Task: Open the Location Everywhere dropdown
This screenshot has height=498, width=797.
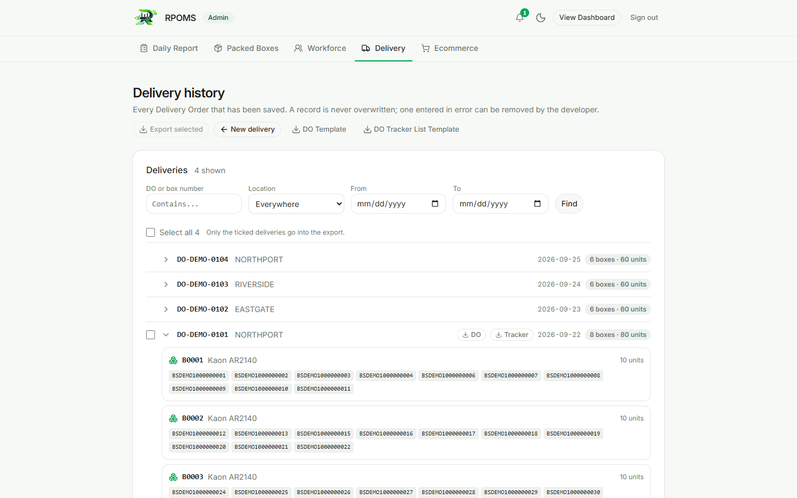Action: pyautogui.click(x=296, y=204)
